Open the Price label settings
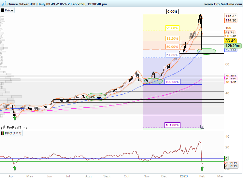 tap(9, 10)
